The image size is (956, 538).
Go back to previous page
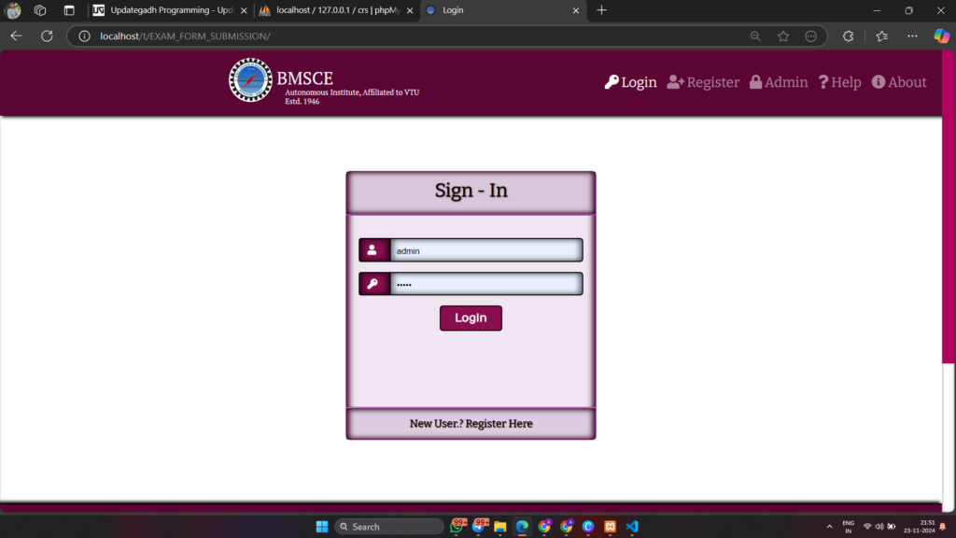pyautogui.click(x=17, y=36)
